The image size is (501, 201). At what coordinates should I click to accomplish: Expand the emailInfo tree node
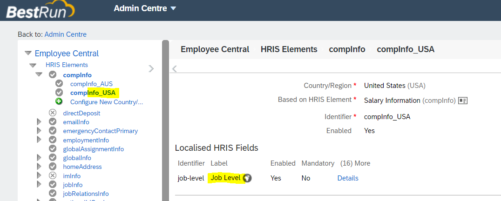click(x=39, y=122)
